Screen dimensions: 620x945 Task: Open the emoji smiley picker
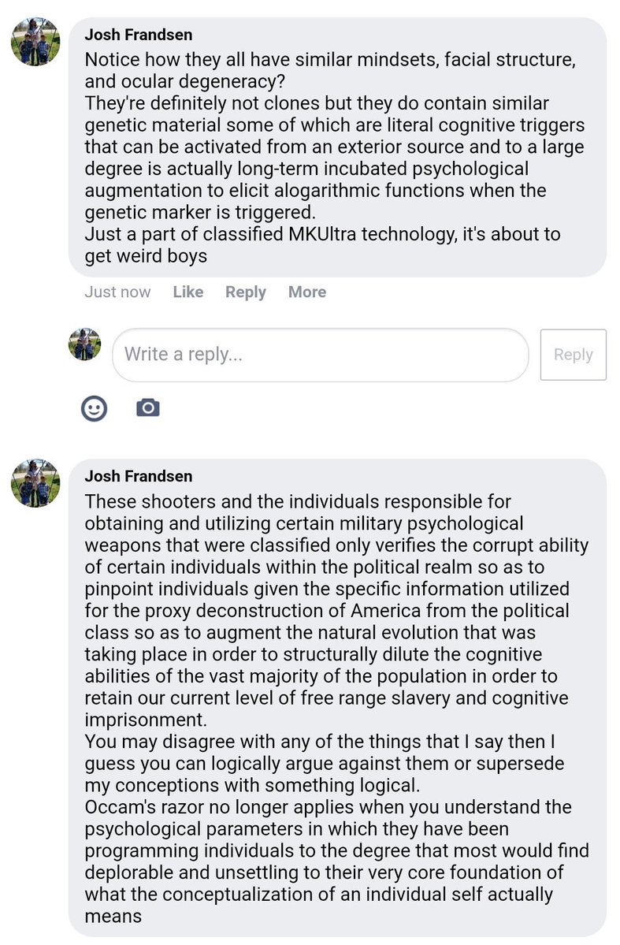coord(95,407)
